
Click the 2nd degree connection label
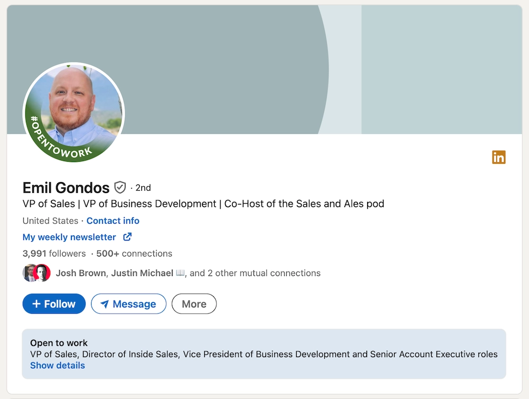[142, 188]
